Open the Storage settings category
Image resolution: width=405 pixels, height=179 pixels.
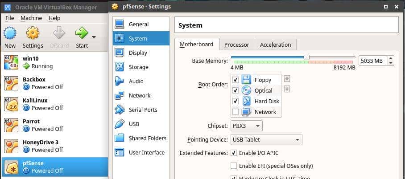coord(138,67)
